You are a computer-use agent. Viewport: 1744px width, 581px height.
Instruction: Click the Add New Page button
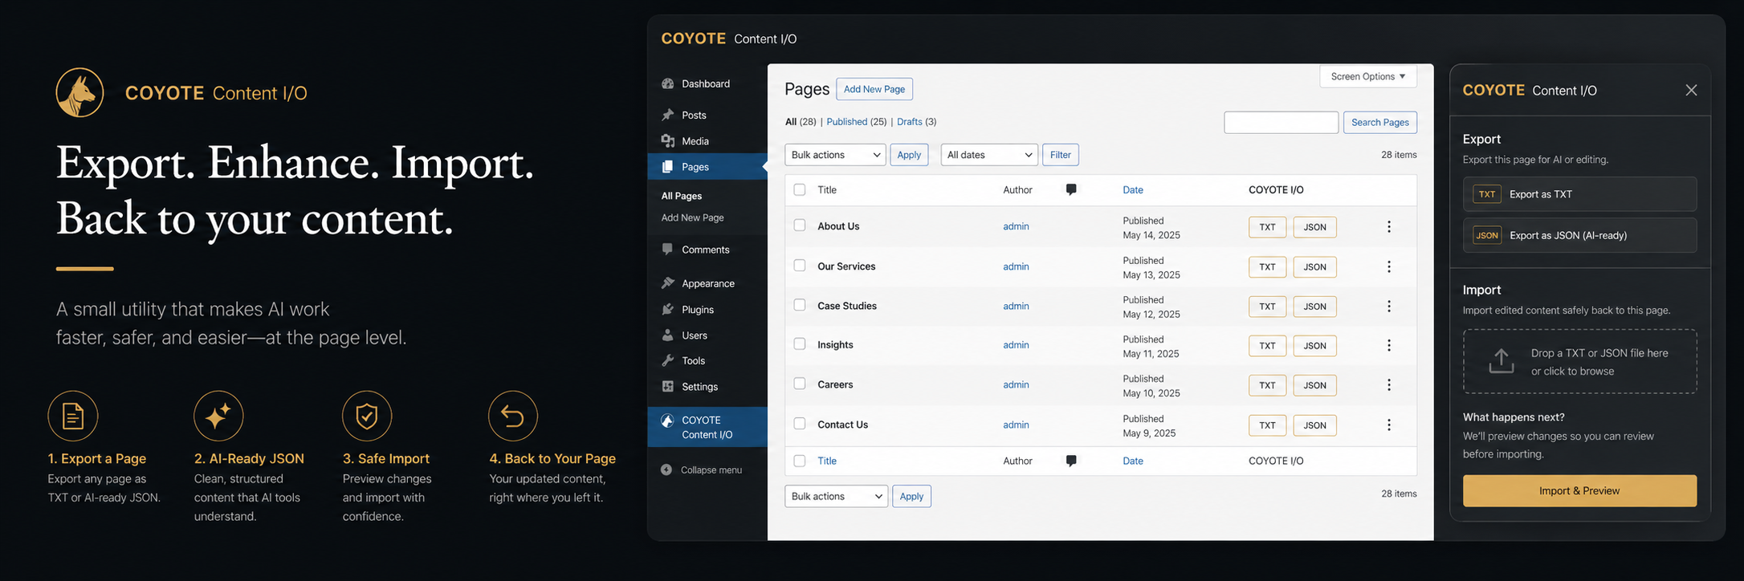pos(874,89)
